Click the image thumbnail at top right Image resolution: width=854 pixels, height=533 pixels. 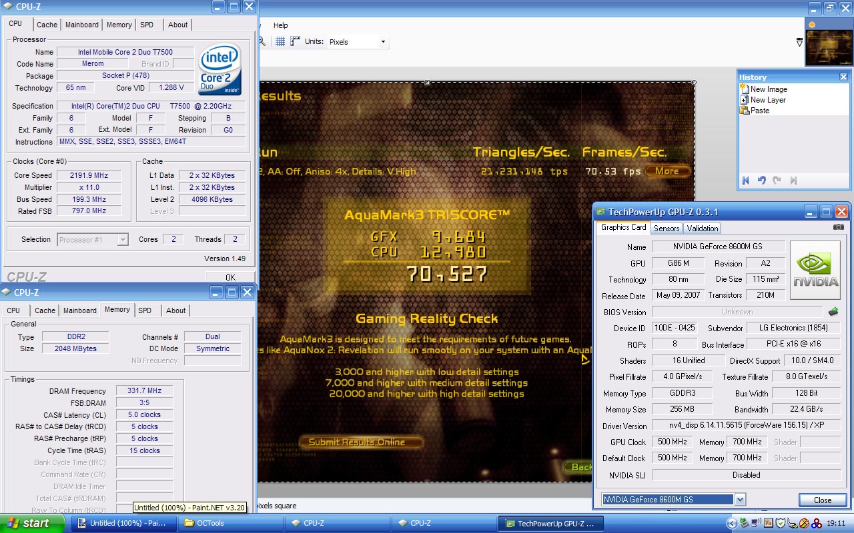(x=828, y=47)
